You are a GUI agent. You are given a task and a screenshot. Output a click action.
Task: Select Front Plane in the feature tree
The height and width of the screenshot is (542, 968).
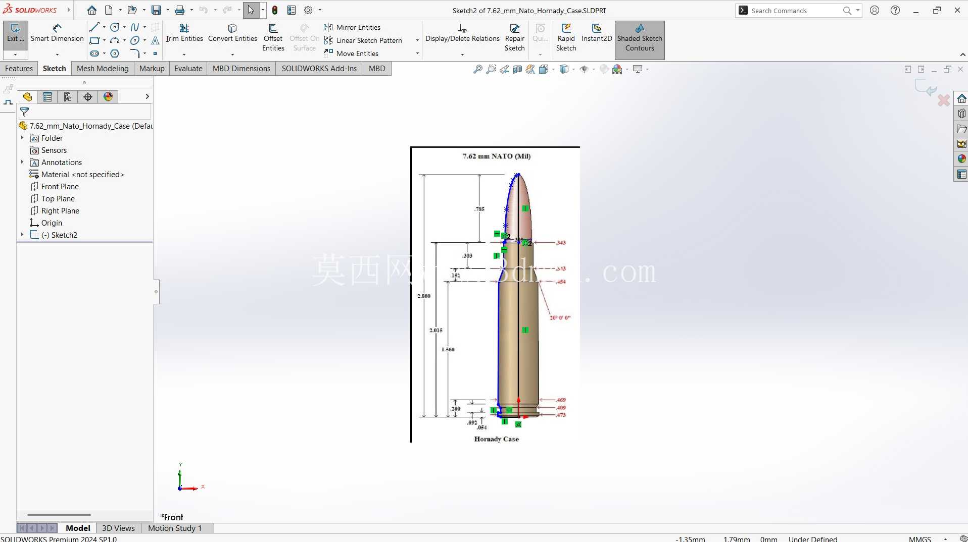click(60, 186)
